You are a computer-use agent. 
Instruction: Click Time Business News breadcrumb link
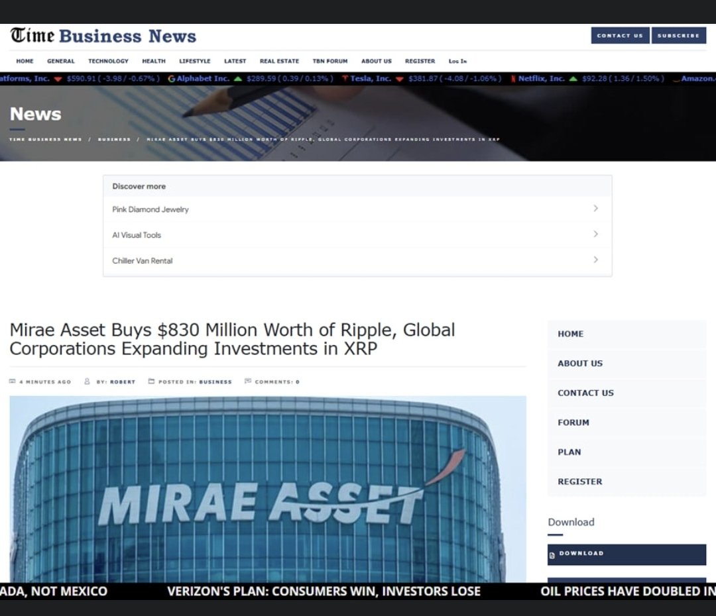tap(45, 139)
